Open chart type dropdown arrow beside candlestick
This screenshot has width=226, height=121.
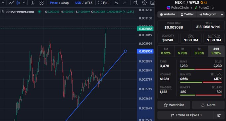coord(24,3)
